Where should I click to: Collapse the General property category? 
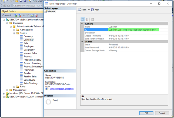click(82, 24)
